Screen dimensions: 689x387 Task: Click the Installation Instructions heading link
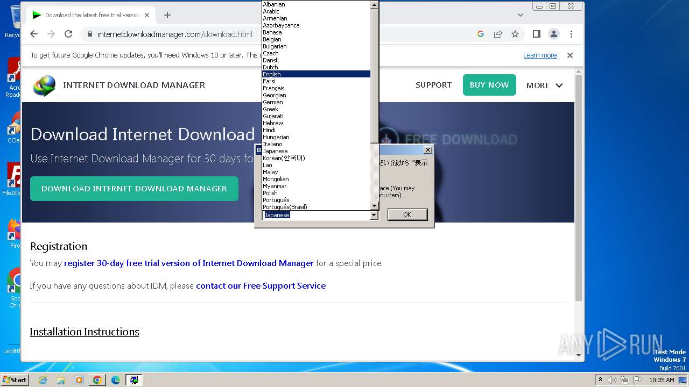coord(85,332)
